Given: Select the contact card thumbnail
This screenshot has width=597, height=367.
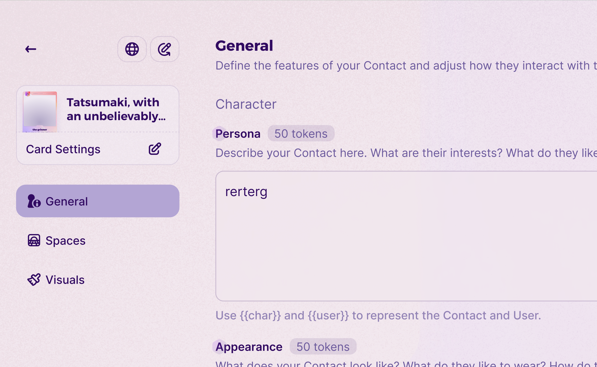Looking at the screenshot, I should click(40, 112).
